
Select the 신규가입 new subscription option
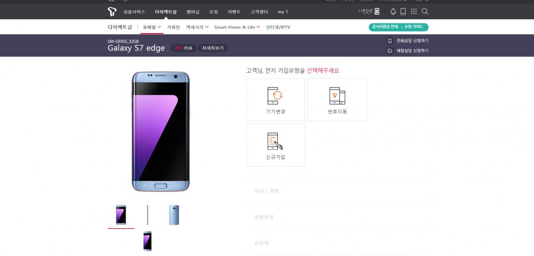click(x=275, y=145)
